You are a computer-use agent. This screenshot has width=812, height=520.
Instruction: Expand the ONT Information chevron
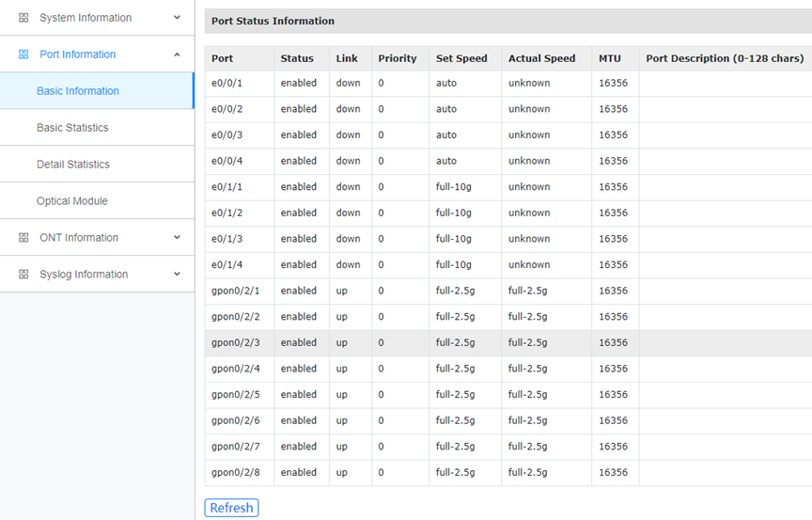tap(177, 238)
